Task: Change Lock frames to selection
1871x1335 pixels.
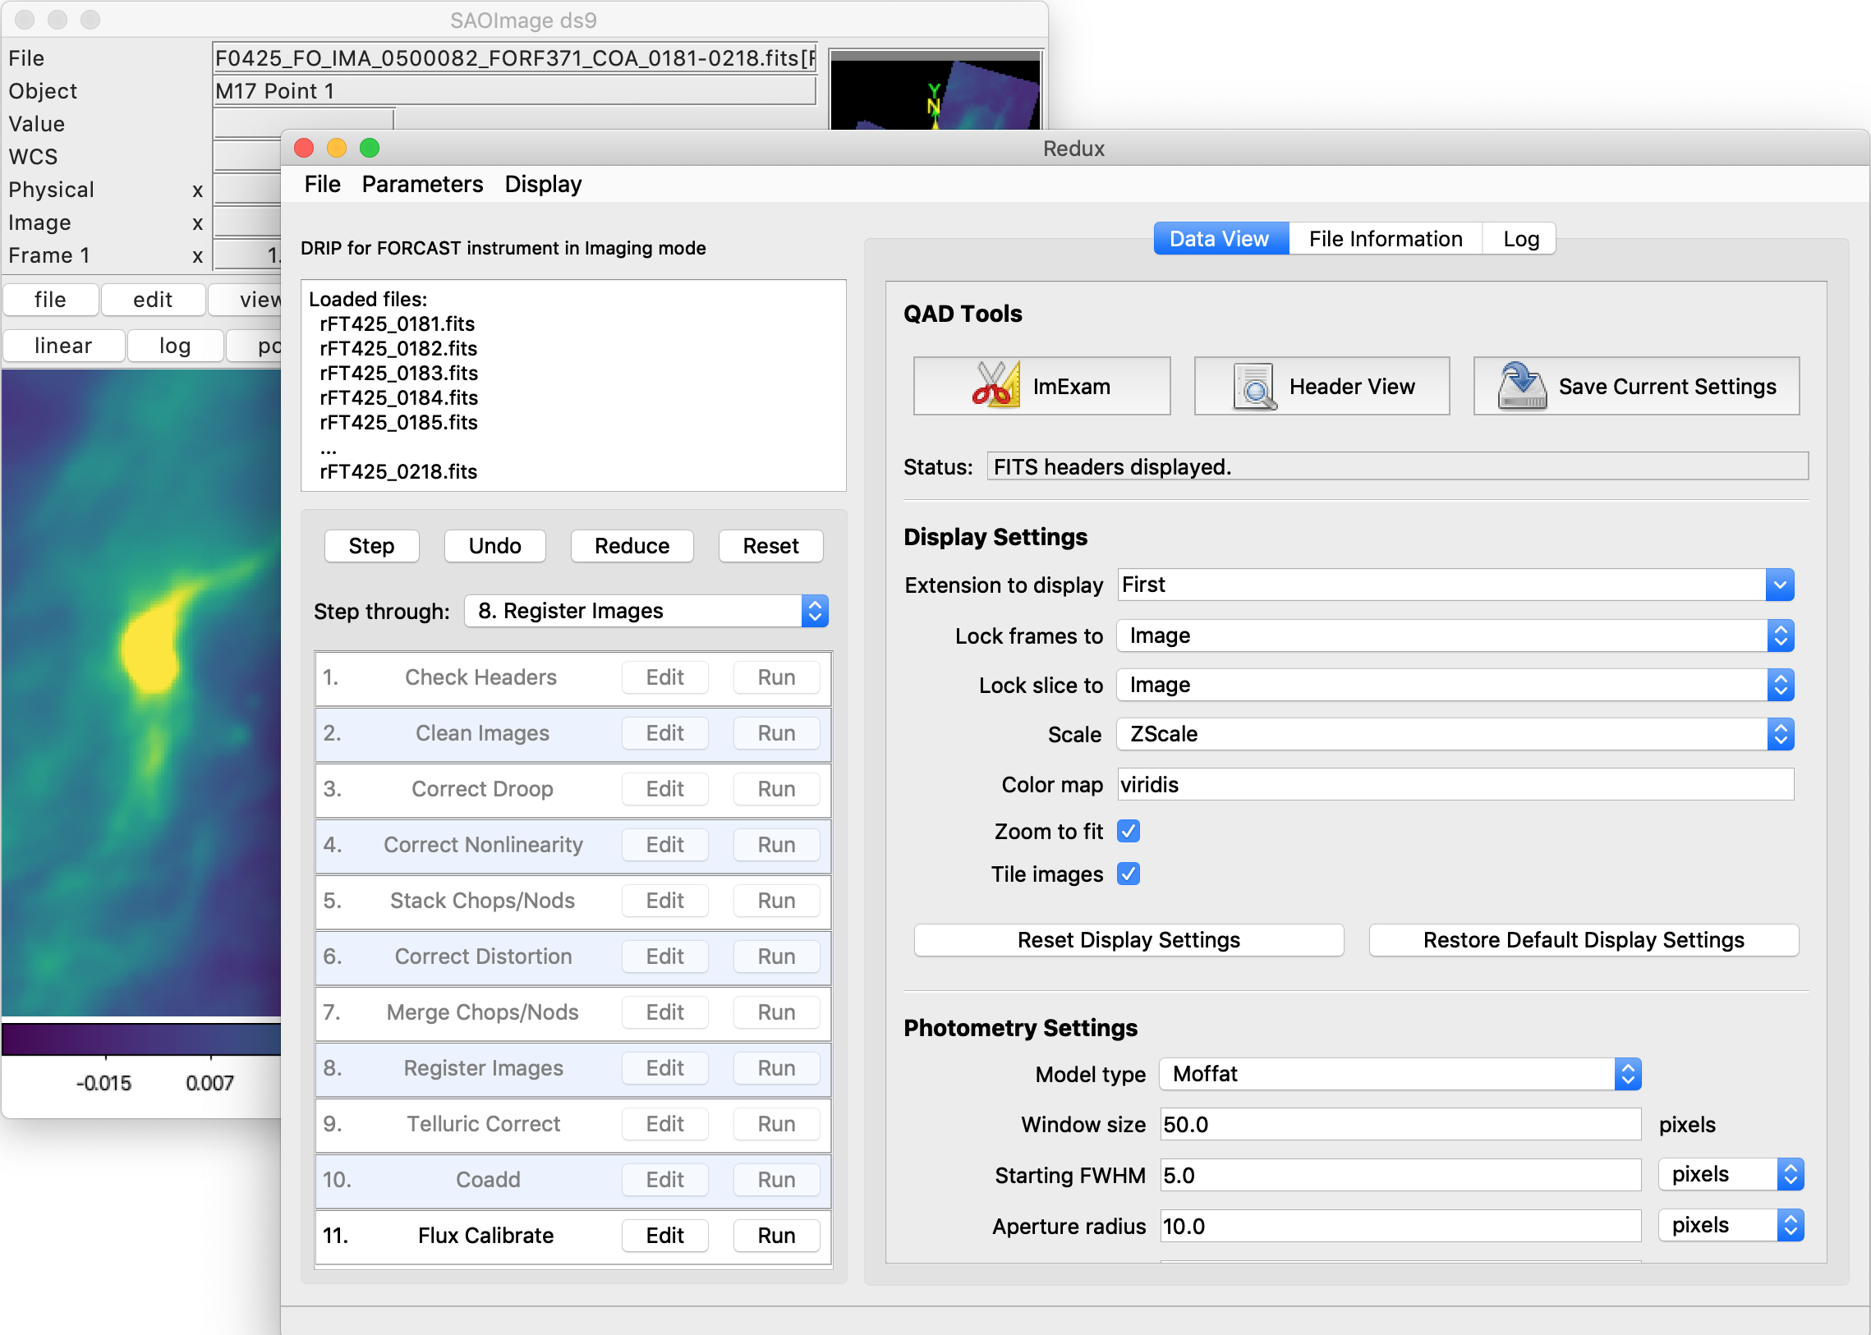Action: pyautogui.click(x=1780, y=635)
